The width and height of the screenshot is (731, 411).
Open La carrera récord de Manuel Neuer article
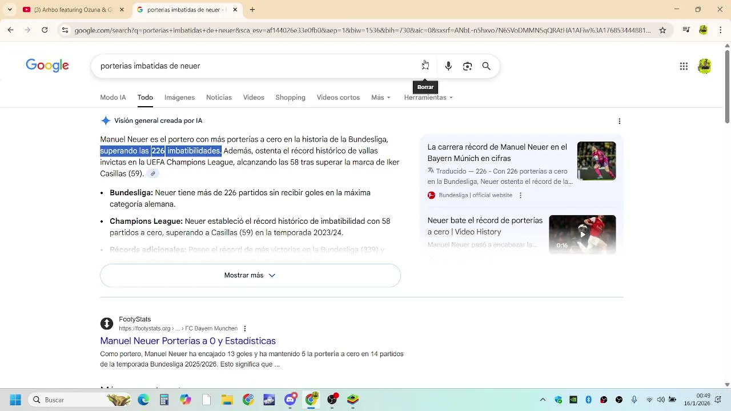(497, 153)
